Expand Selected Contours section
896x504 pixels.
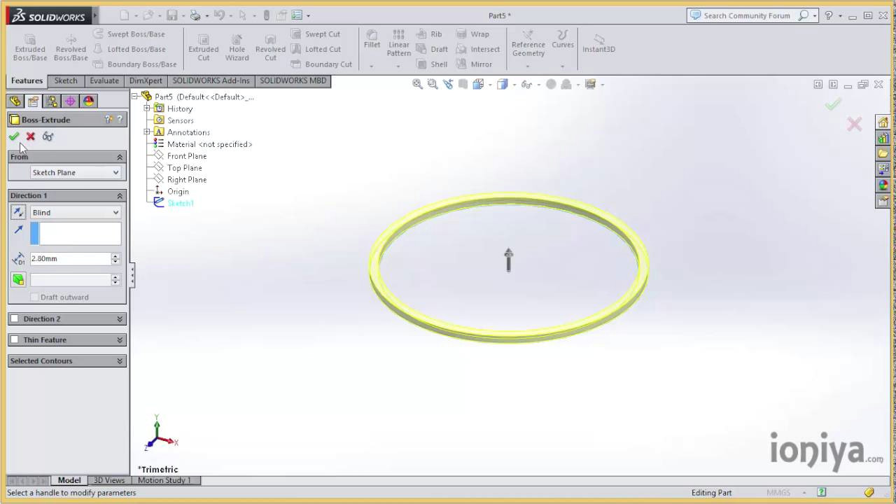(120, 360)
